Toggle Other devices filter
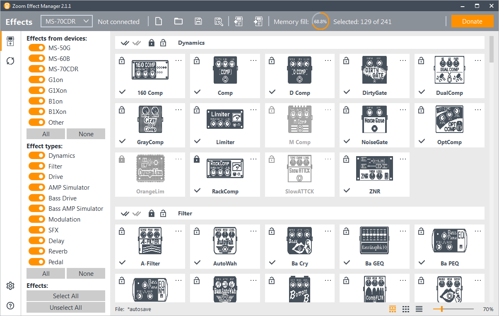 coord(37,122)
